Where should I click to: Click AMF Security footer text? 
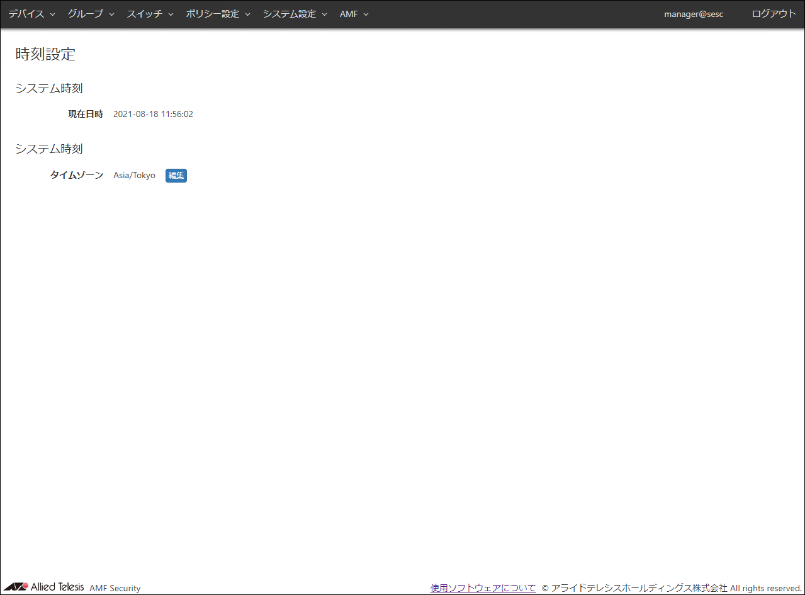pos(115,588)
